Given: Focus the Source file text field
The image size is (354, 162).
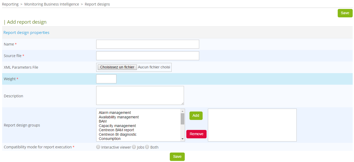Looking at the screenshot, I should (x=147, y=56).
